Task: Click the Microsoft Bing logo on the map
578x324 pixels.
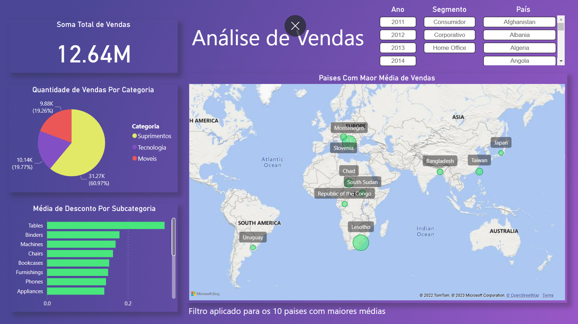Action: click(206, 294)
